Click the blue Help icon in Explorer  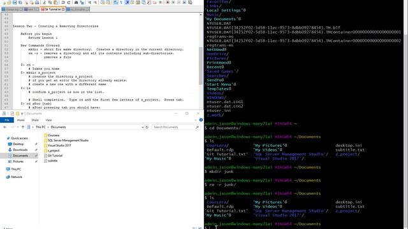[201, 120]
